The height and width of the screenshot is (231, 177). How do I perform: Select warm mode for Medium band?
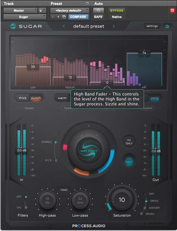[62, 98]
